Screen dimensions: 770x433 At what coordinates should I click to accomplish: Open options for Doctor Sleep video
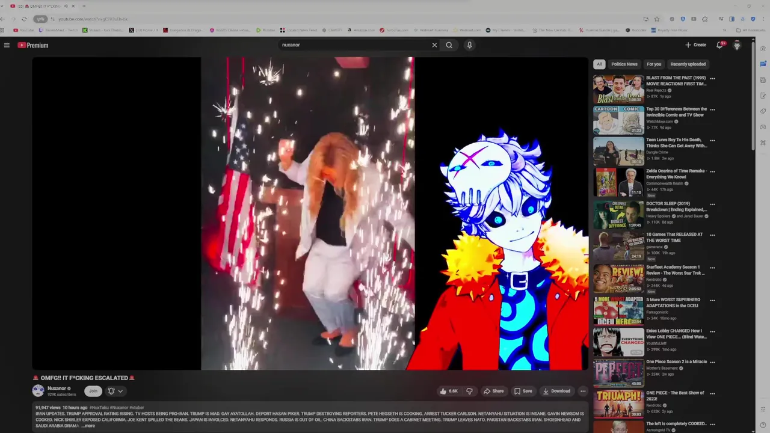pos(712,204)
